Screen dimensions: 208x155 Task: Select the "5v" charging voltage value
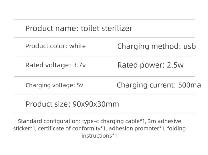click(80, 85)
